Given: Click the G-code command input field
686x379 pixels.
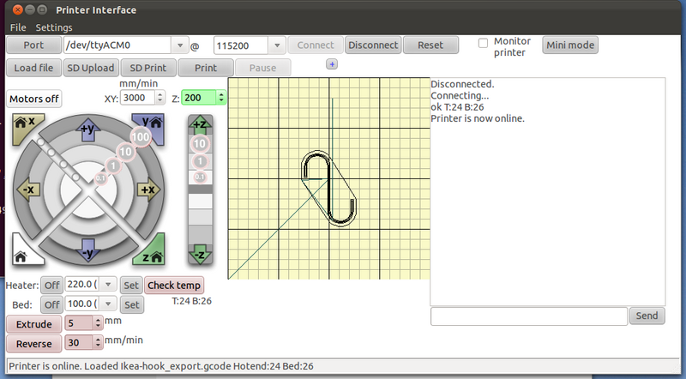Looking at the screenshot, I should click(x=529, y=316).
